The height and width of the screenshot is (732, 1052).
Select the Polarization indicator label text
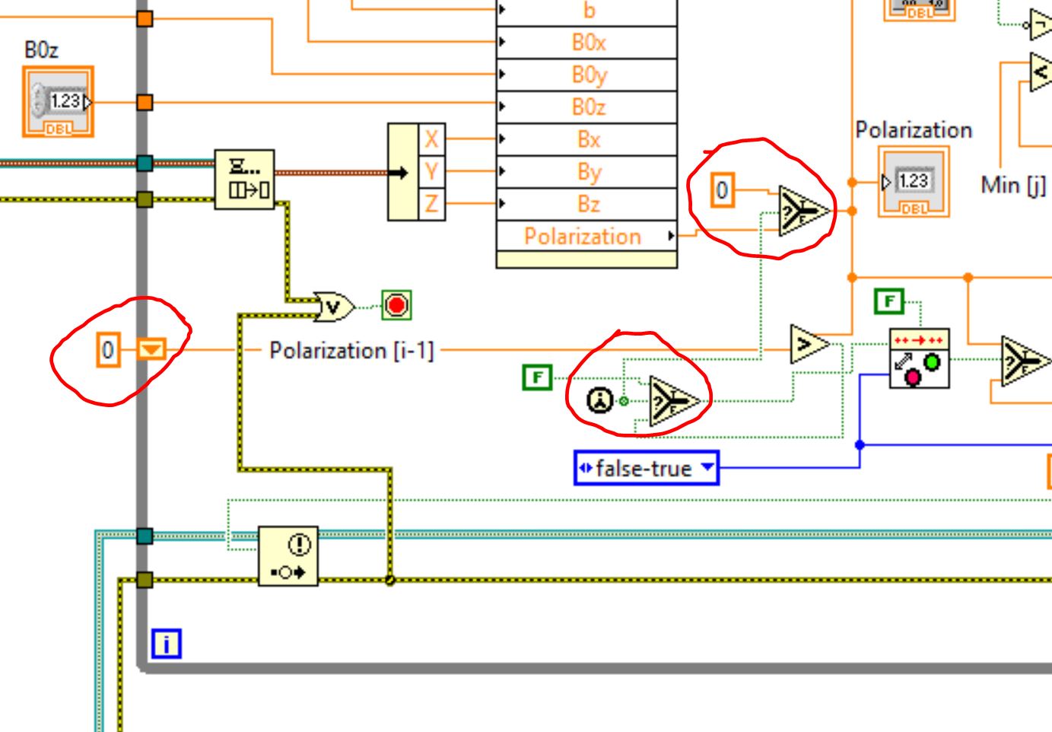click(x=914, y=130)
